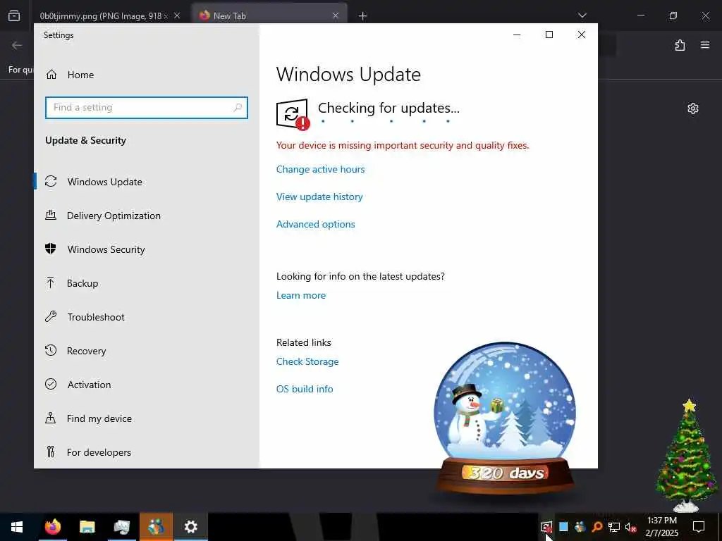Click the Settings gear taskbar button
722x541 pixels.
pyautogui.click(x=190, y=527)
